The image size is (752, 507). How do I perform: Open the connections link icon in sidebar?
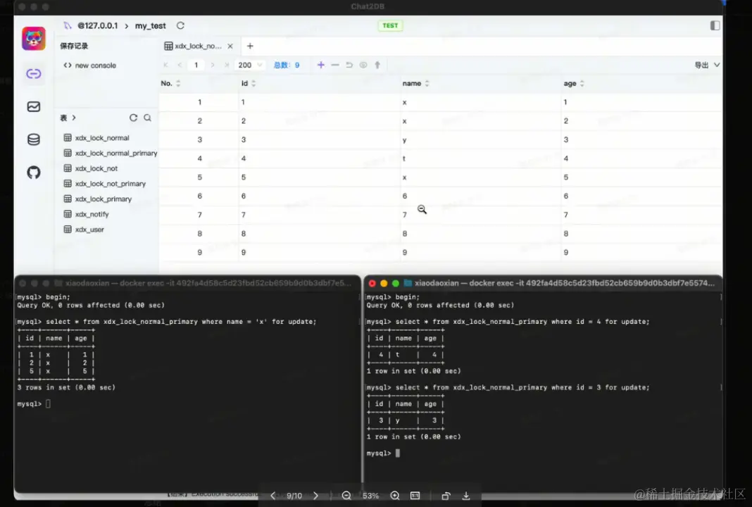34,73
